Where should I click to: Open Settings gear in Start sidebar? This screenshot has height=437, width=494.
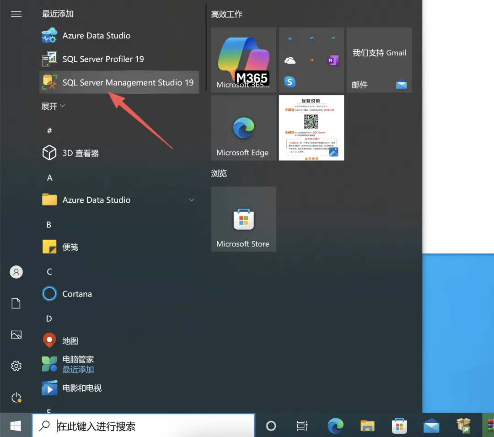[x=16, y=366]
